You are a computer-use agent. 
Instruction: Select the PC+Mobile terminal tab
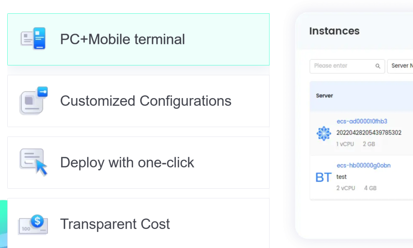(138, 39)
